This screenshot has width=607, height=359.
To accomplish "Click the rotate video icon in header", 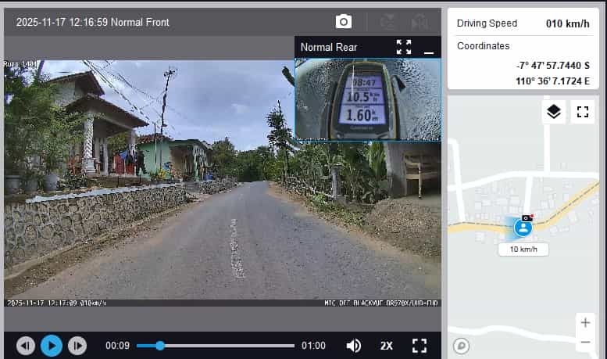I will [387, 22].
